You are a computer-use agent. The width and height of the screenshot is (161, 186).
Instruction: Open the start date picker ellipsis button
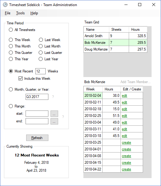click(54, 114)
